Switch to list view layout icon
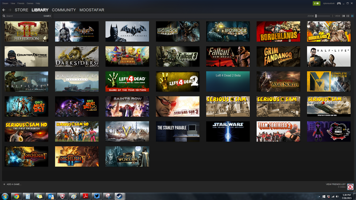The image size is (356, 200). point(348,16)
